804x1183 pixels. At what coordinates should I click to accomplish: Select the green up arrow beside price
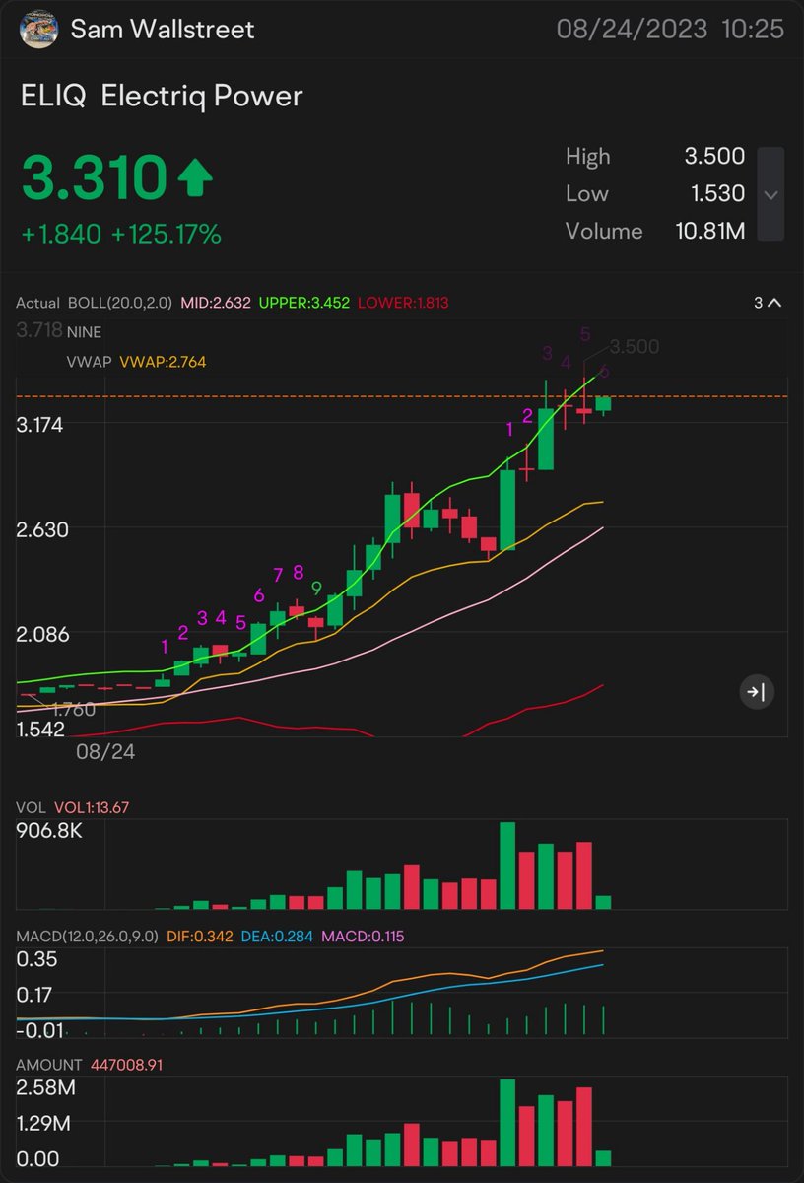[x=195, y=178]
